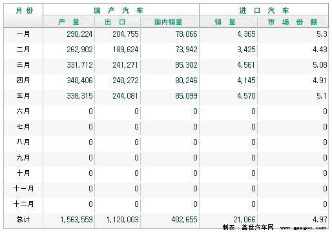Click the 市场份额 column header
The height and width of the screenshot is (232, 332).
tap(293, 22)
